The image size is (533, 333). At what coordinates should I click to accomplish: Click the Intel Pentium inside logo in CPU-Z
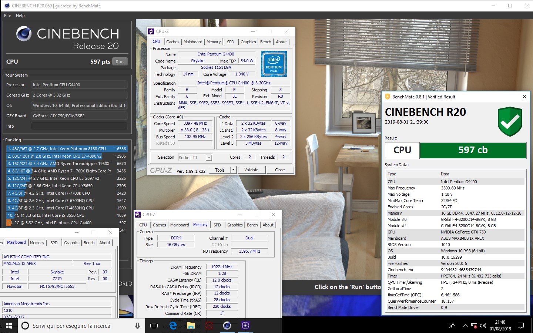(274, 64)
